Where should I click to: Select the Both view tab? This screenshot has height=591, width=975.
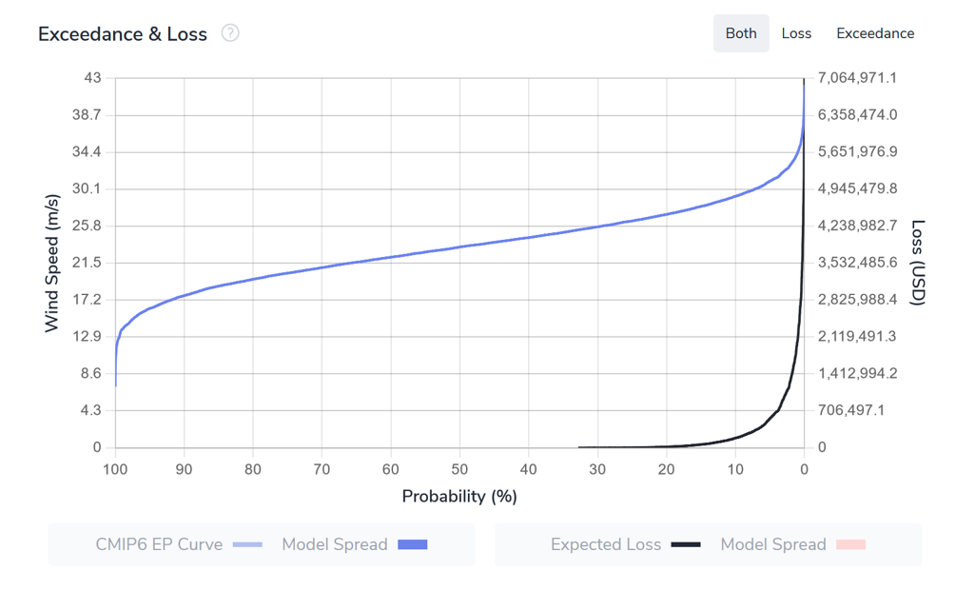coord(741,33)
